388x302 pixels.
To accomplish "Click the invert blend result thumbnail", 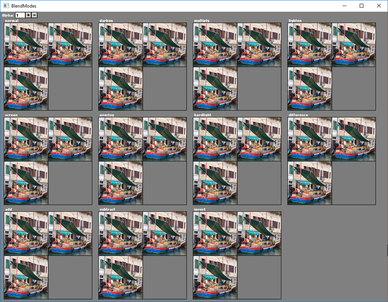I will tap(215, 277).
